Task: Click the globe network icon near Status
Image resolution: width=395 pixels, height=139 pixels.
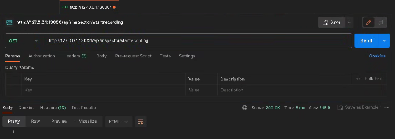Action: point(245,108)
